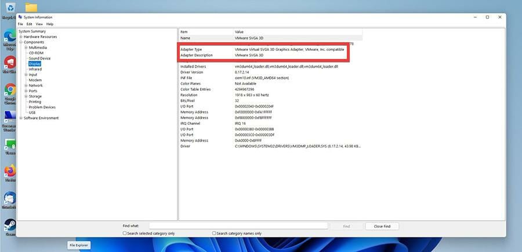Image resolution: width=522 pixels, height=252 pixels.
Task: Select the Hardware Resources label
Action: coord(40,37)
